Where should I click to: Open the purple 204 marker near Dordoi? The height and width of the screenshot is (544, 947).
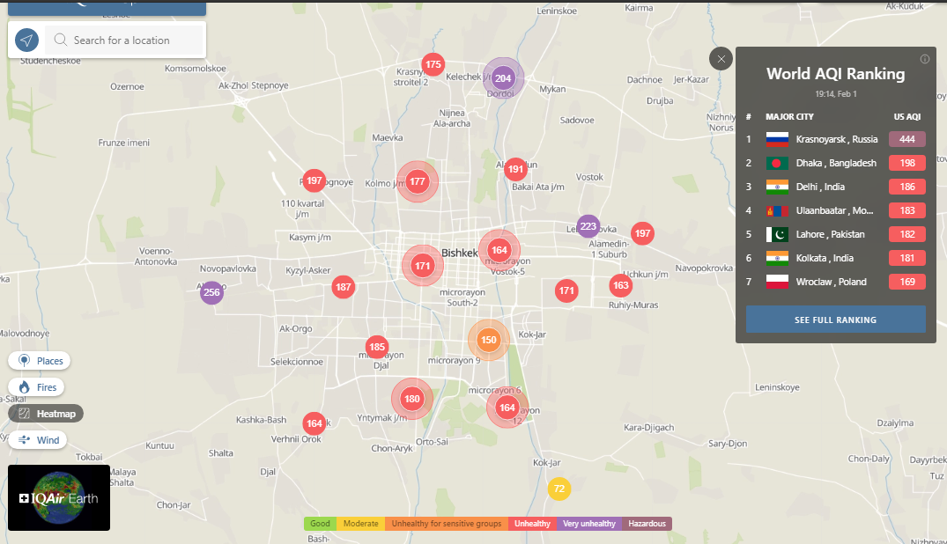[503, 78]
